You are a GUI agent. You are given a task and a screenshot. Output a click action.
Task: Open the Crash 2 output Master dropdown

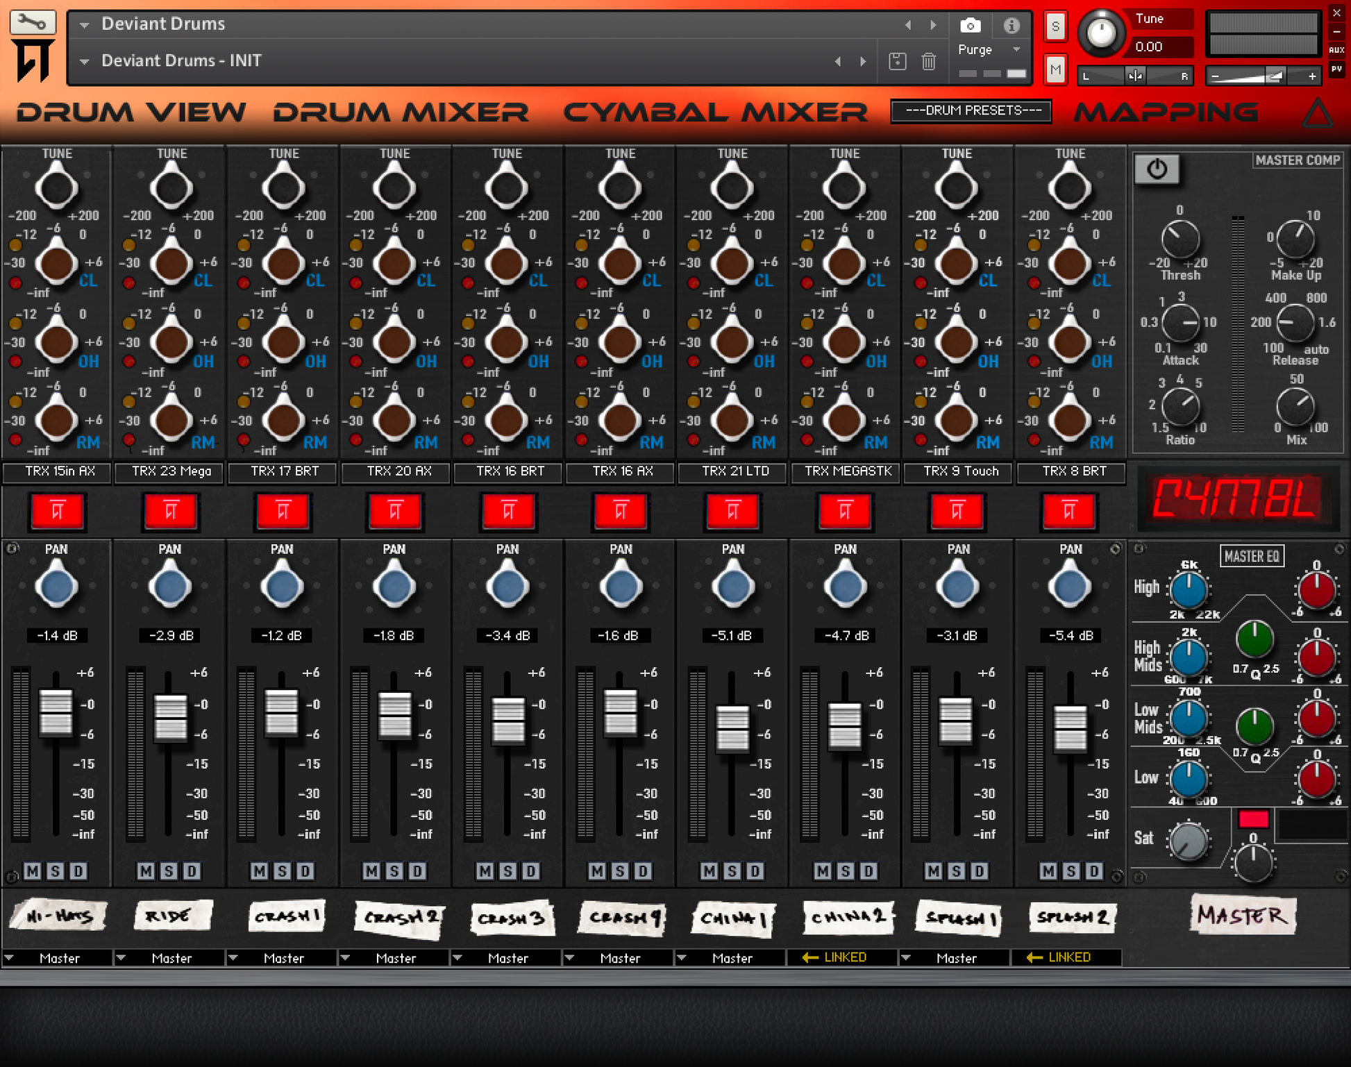pos(394,958)
